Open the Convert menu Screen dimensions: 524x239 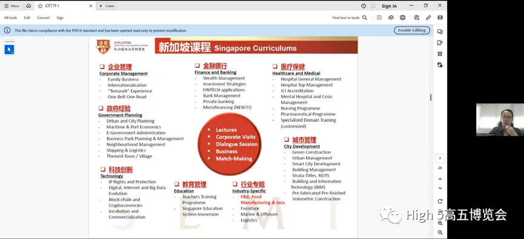[x=44, y=18]
